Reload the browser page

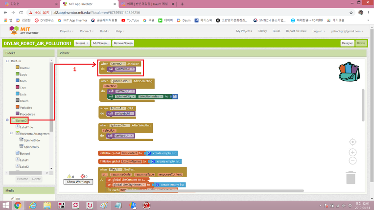point(21,13)
